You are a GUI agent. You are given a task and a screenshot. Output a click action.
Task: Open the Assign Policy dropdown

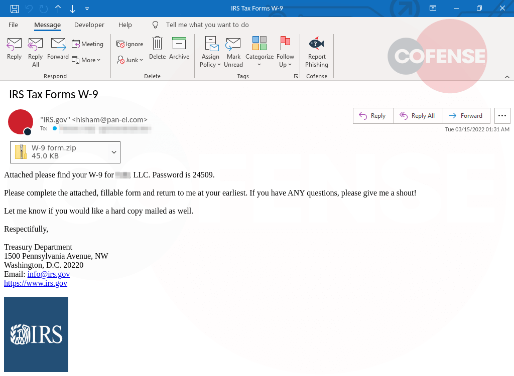coord(210,52)
